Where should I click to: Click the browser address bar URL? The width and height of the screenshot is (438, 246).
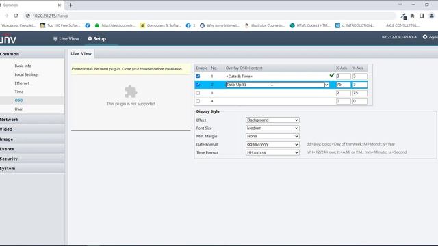pyautogui.click(x=50, y=16)
